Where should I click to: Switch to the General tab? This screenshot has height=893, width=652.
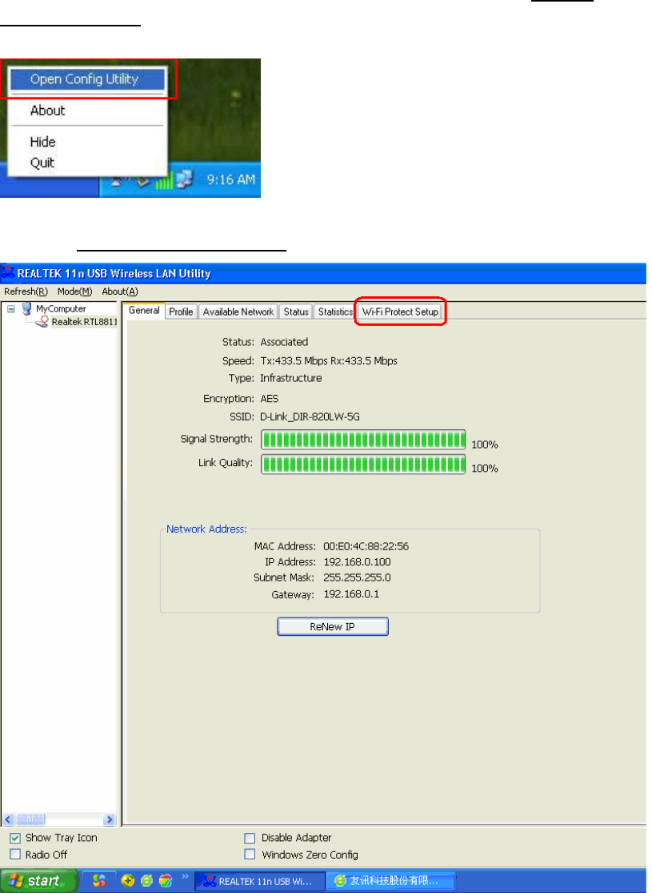(144, 311)
